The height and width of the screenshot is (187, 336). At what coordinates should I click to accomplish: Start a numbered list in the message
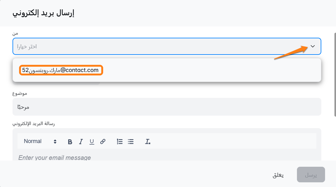click(120, 141)
